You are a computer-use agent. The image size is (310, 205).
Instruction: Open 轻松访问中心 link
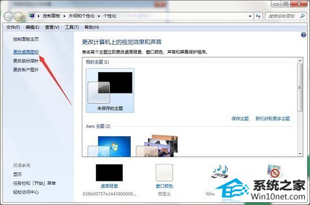26,192
